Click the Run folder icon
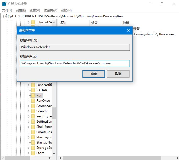Viewport: 179px width, 160px height. (x=33, y=95)
